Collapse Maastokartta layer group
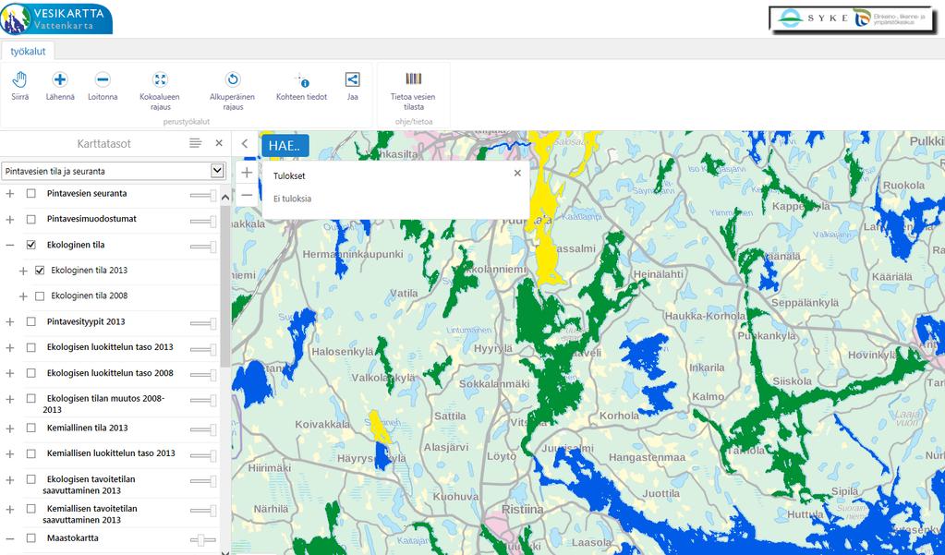This screenshot has width=945, height=555. click(9, 538)
